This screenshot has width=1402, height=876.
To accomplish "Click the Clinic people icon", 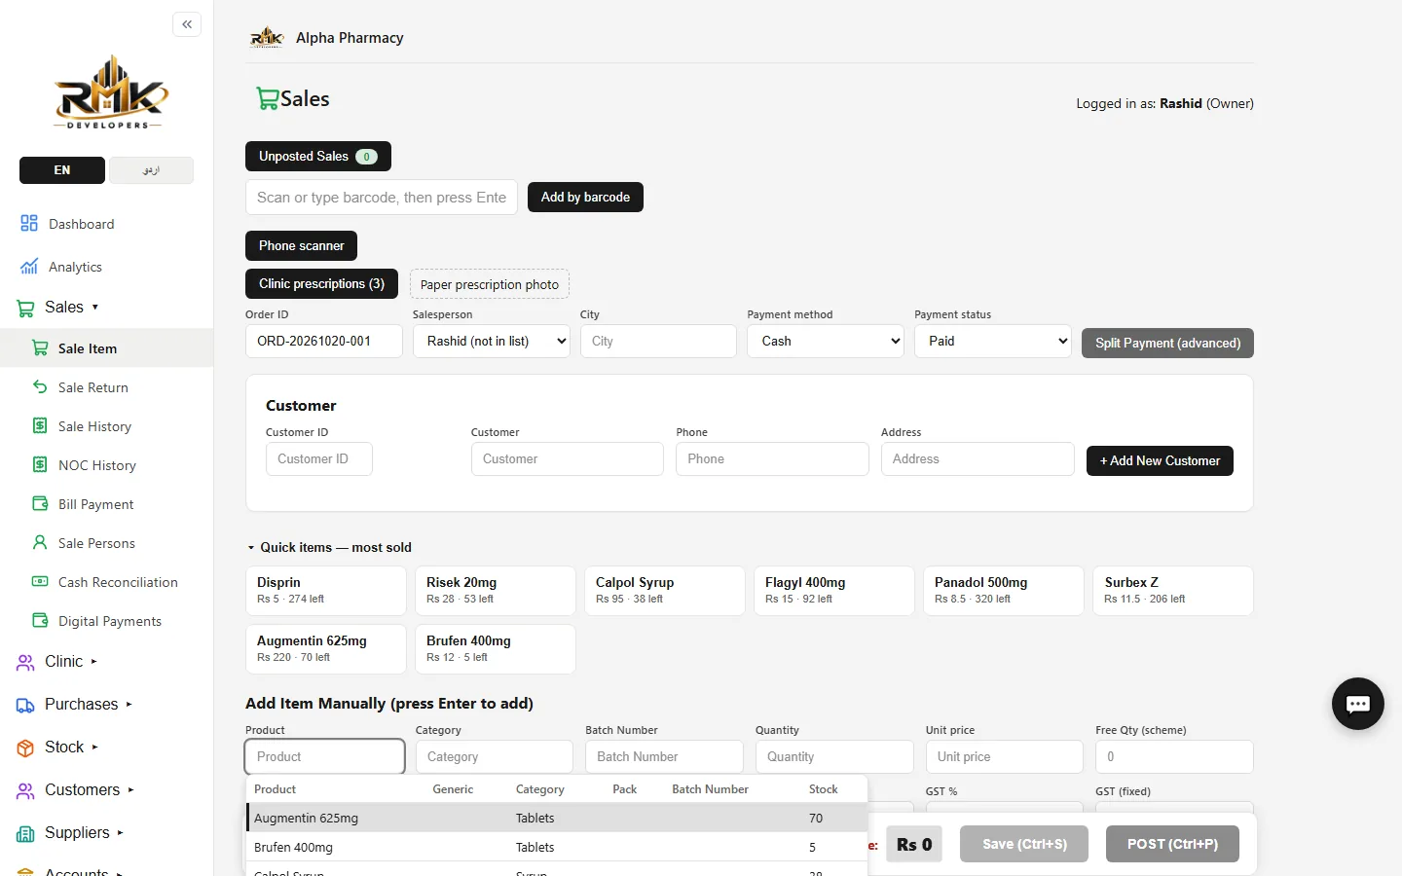I will tap(25, 662).
